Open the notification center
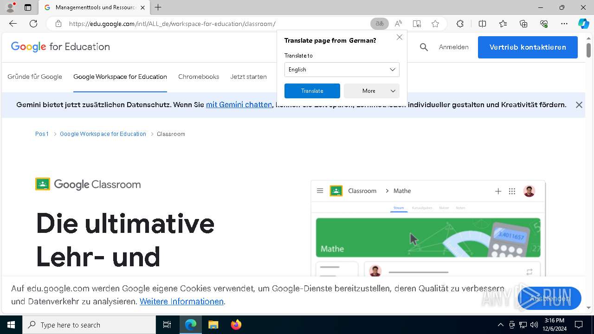The width and height of the screenshot is (594, 334). tap(579, 325)
